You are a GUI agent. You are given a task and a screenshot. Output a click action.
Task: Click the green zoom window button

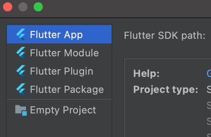[38, 7]
